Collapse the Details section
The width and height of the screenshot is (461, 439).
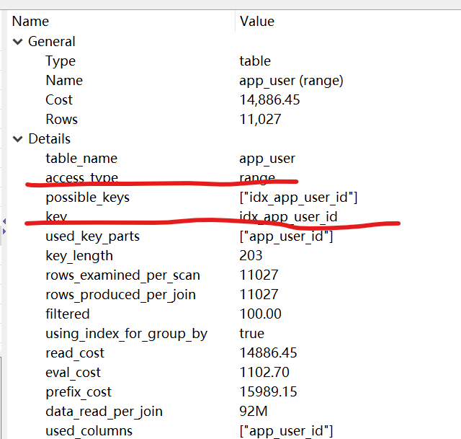17,139
